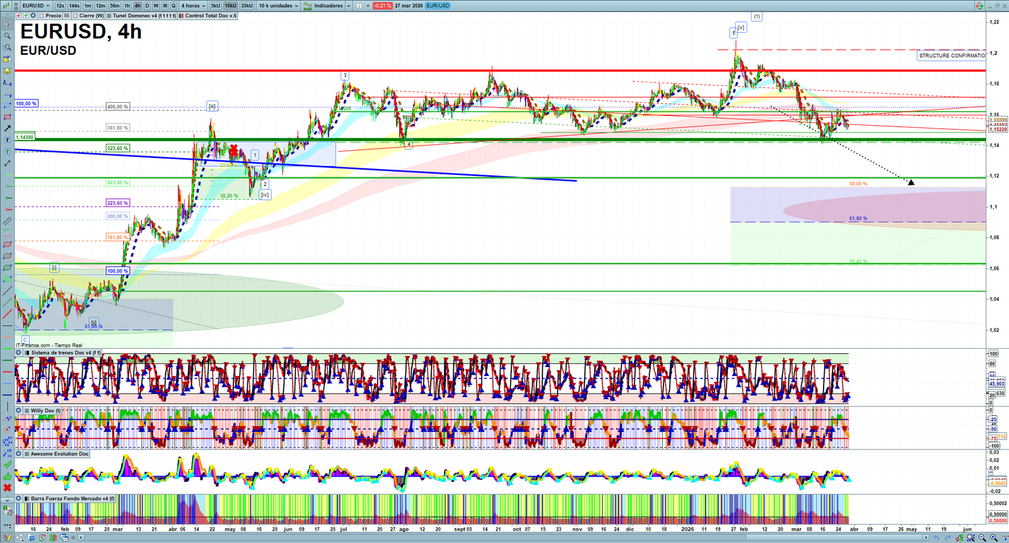
Task: Select the red rectangle drawing tool
Action: pyautogui.click(x=7, y=117)
